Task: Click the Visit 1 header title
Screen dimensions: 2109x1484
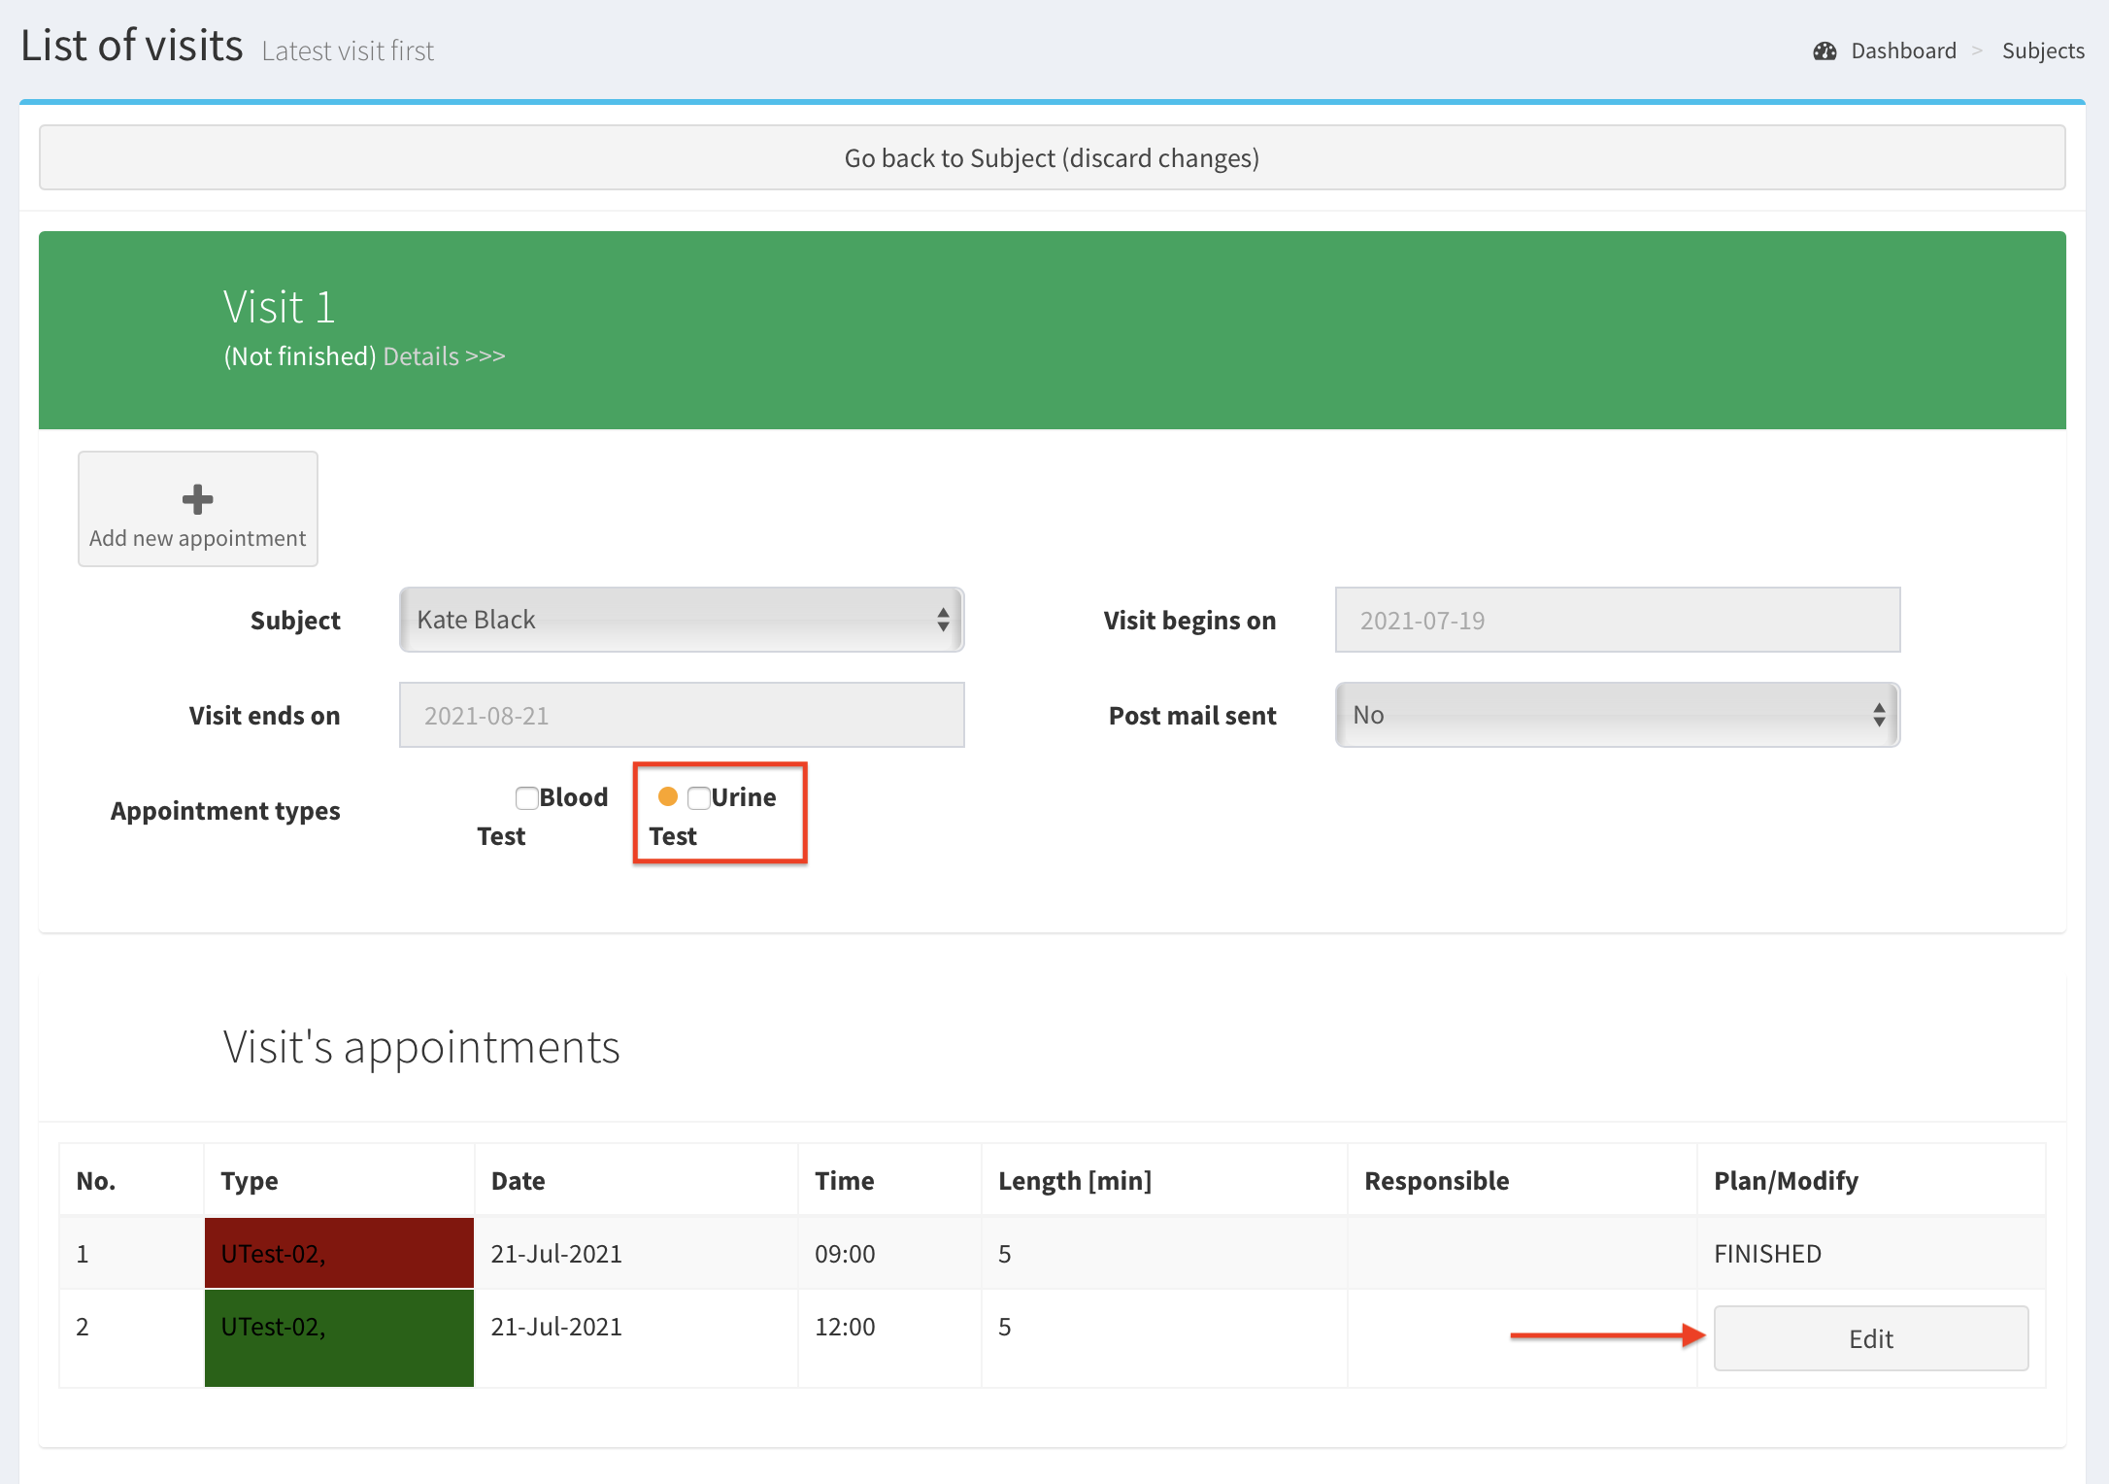Action: [x=279, y=308]
